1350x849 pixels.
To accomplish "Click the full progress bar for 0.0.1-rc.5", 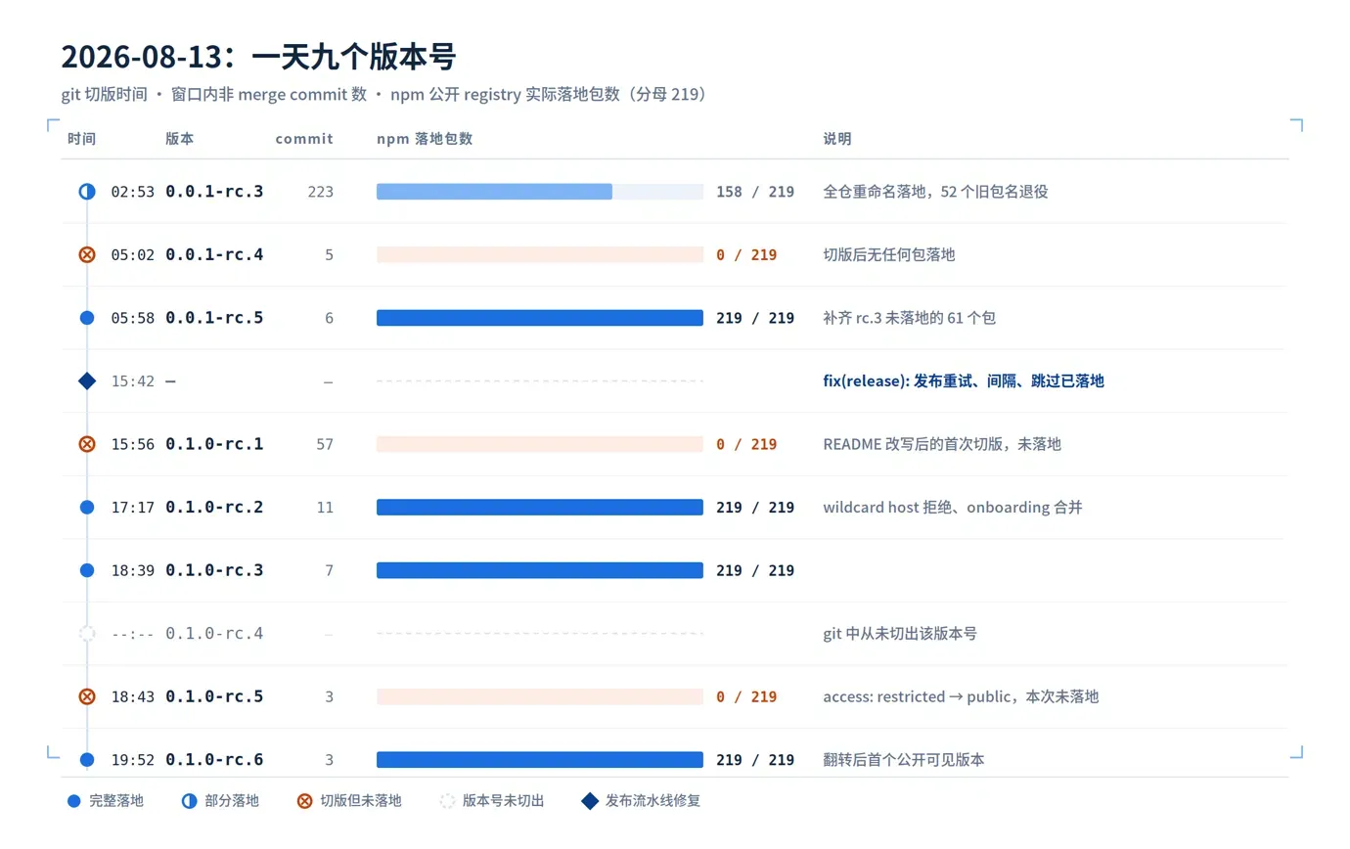I will click(x=540, y=318).
